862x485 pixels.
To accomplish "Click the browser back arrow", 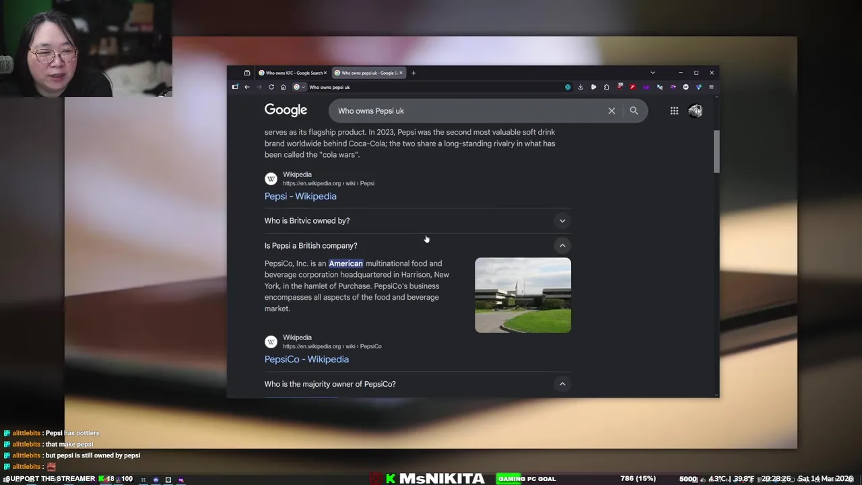I will tap(247, 87).
